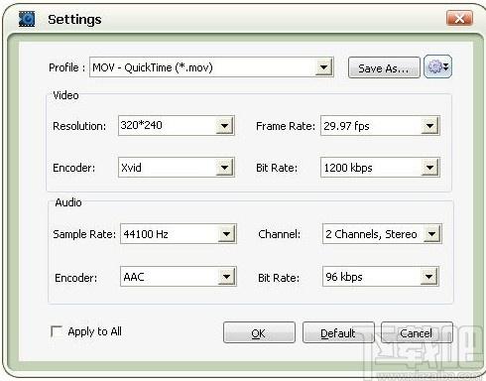Viewport: 486px width, 381px height.
Task: Expand the video Encoder Xvid dropdown arrow
Action: pyautogui.click(x=224, y=168)
